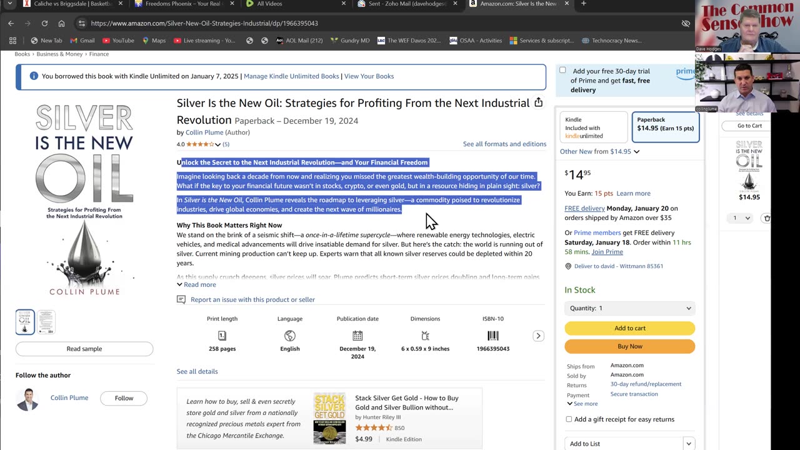Open the cart sidebar quantity dropdown

[x=741, y=218]
